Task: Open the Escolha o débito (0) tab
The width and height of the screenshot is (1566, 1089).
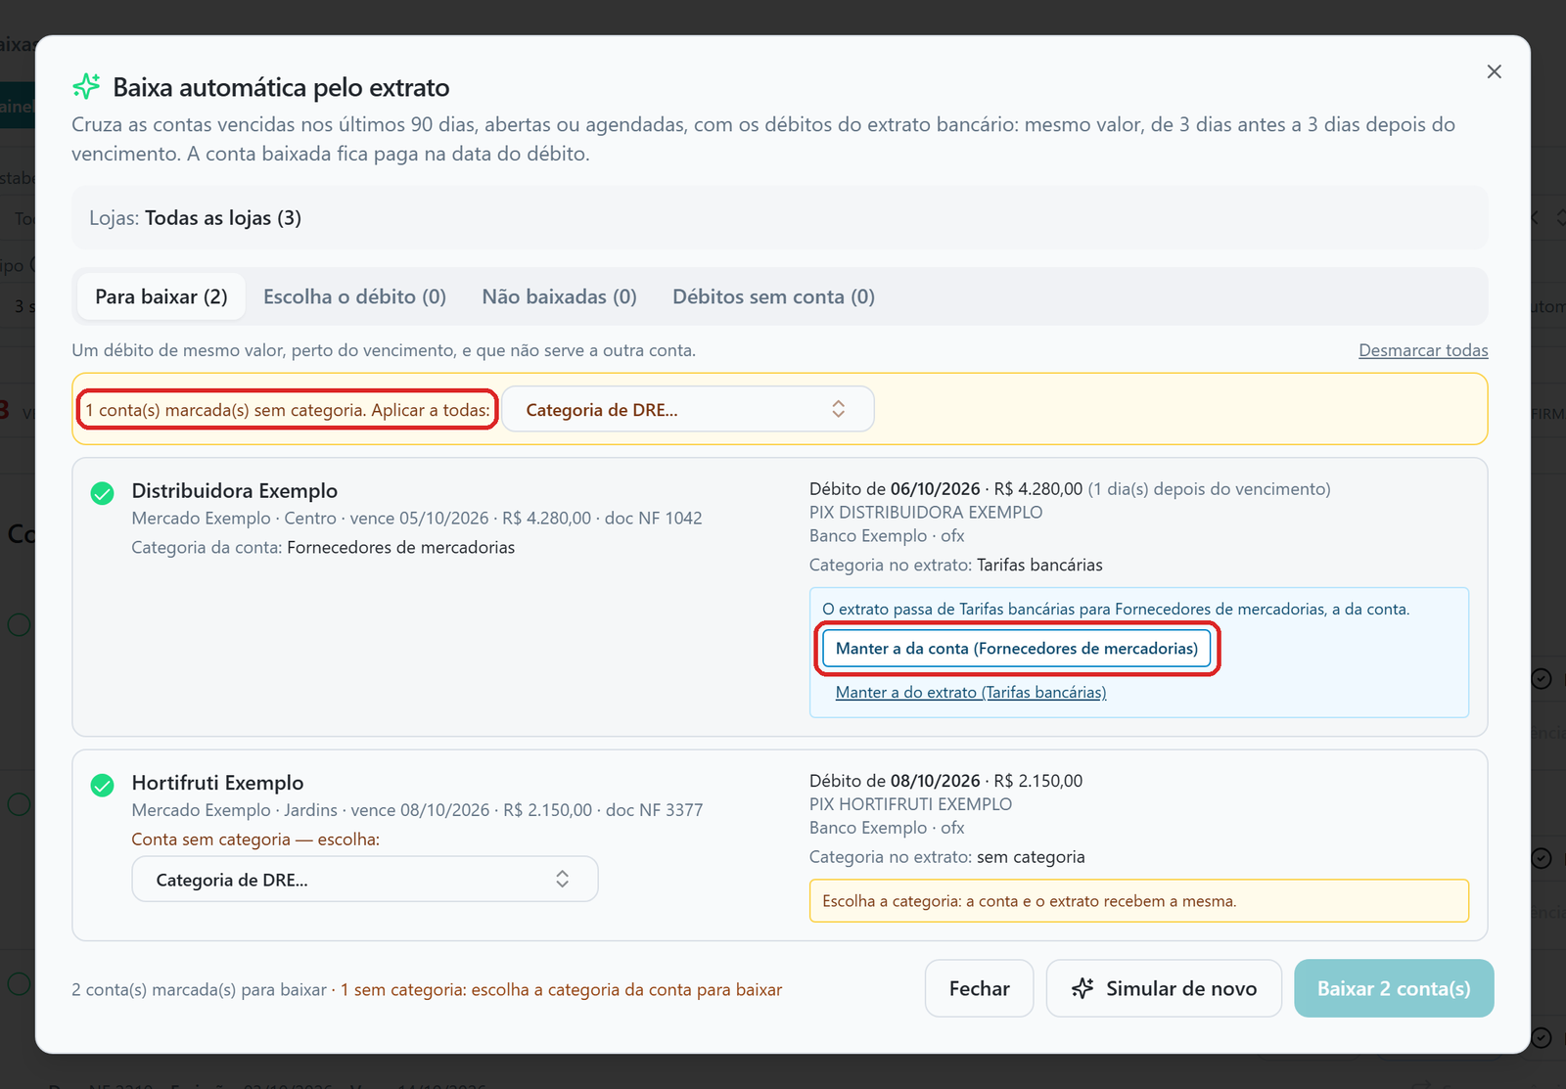Action: click(x=354, y=296)
